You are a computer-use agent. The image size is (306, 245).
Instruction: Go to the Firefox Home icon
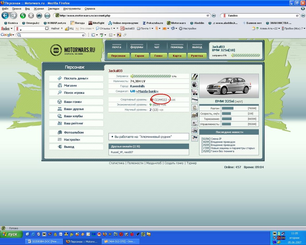click(39, 15)
